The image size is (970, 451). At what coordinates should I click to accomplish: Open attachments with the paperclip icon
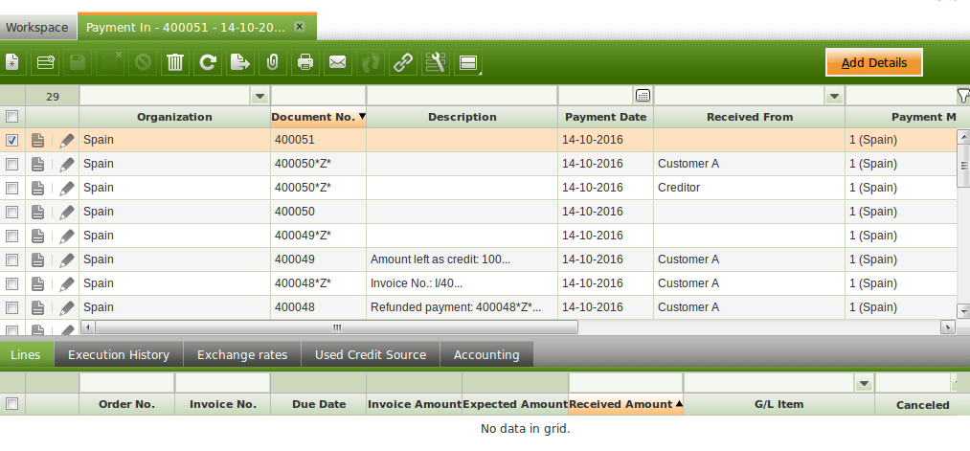272,63
